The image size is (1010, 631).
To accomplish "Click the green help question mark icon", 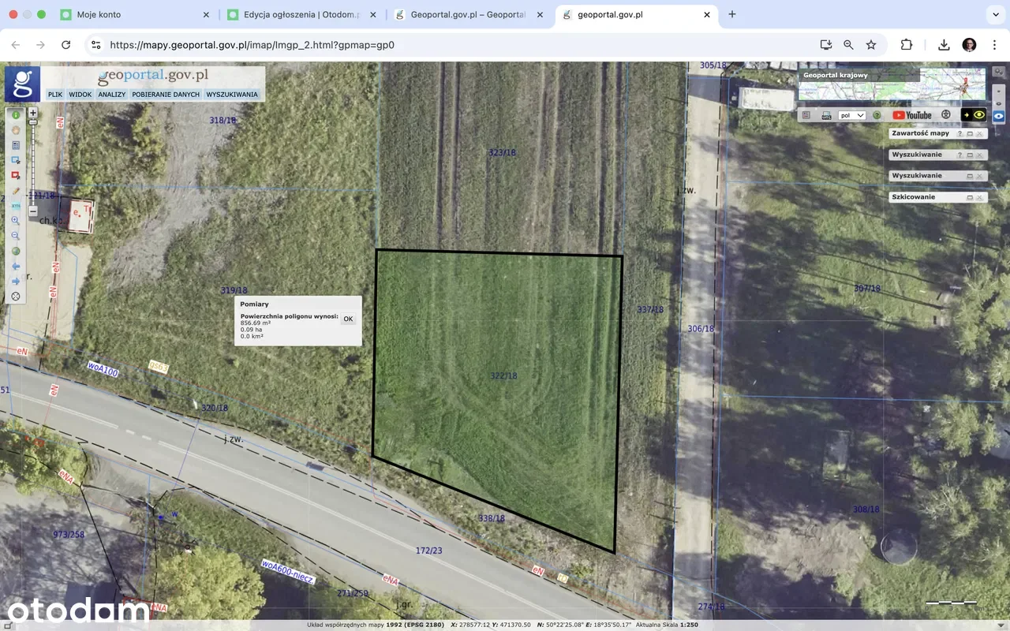I will (x=877, y=115).
